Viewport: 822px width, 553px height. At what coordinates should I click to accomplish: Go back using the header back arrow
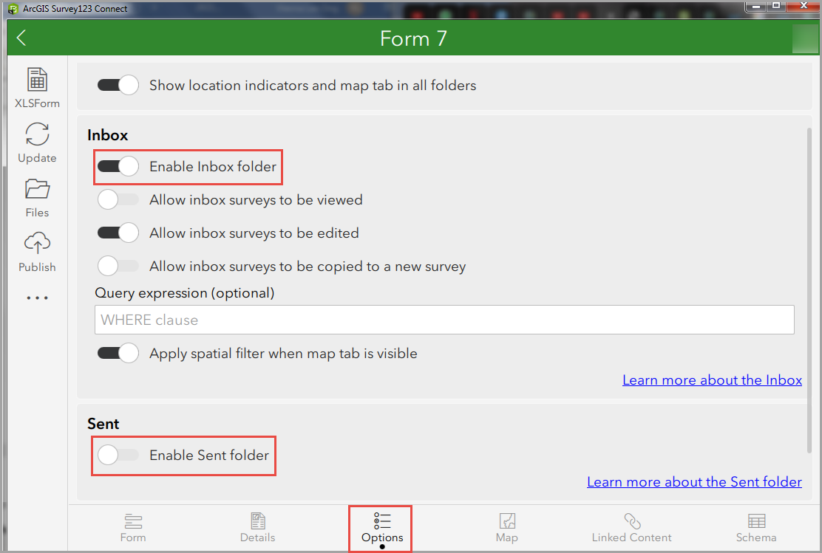[21, 38]
